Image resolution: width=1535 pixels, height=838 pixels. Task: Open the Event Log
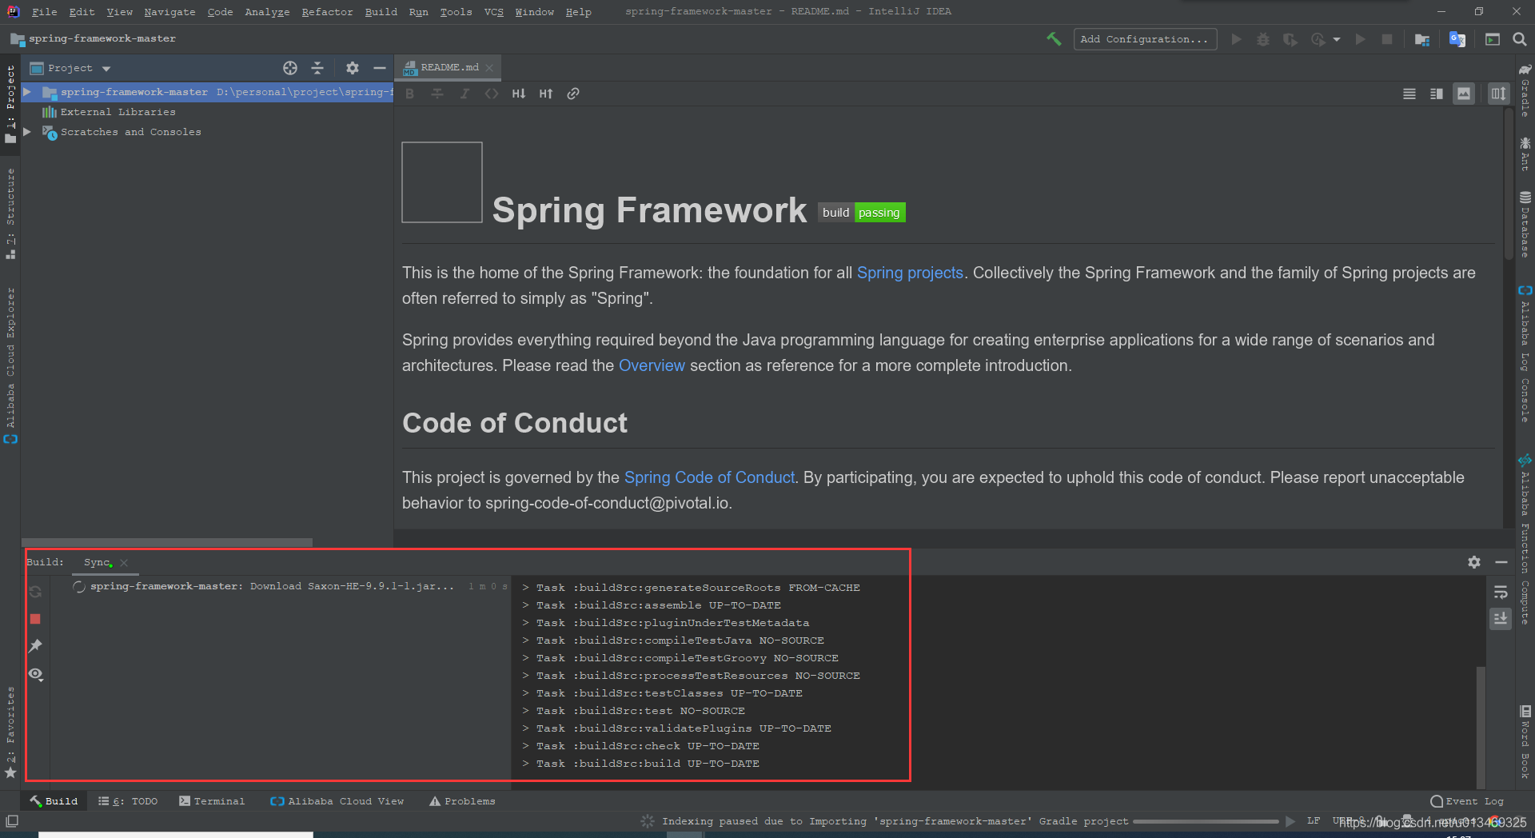pyautogui.click(x=1467, y=801)
